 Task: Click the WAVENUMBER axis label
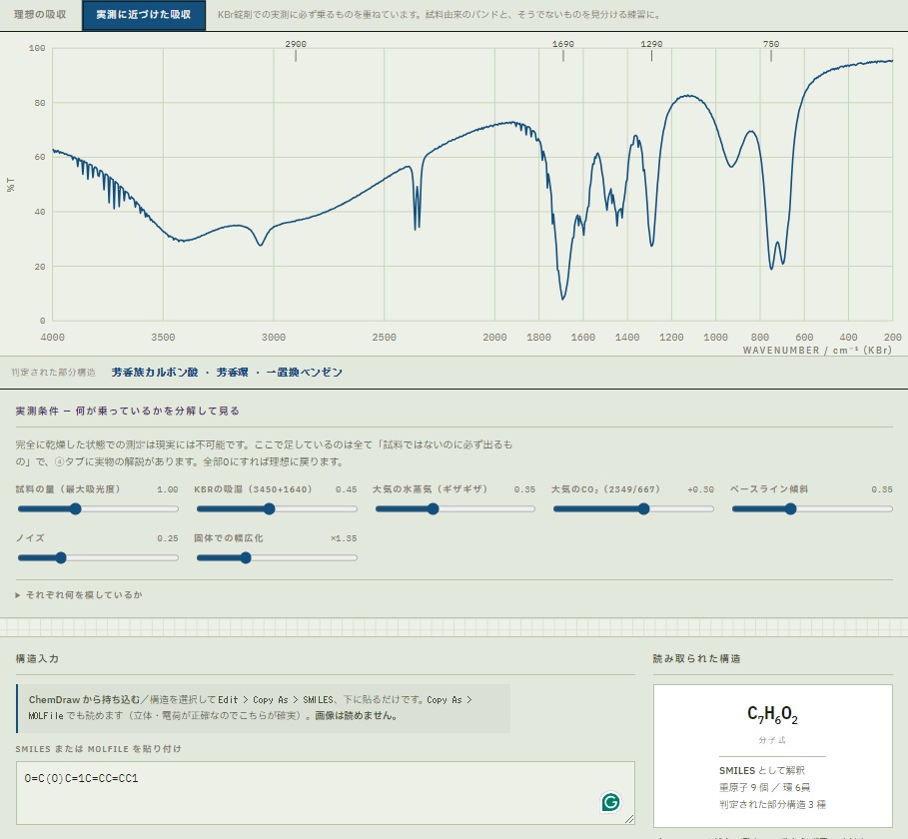(817, 350)
